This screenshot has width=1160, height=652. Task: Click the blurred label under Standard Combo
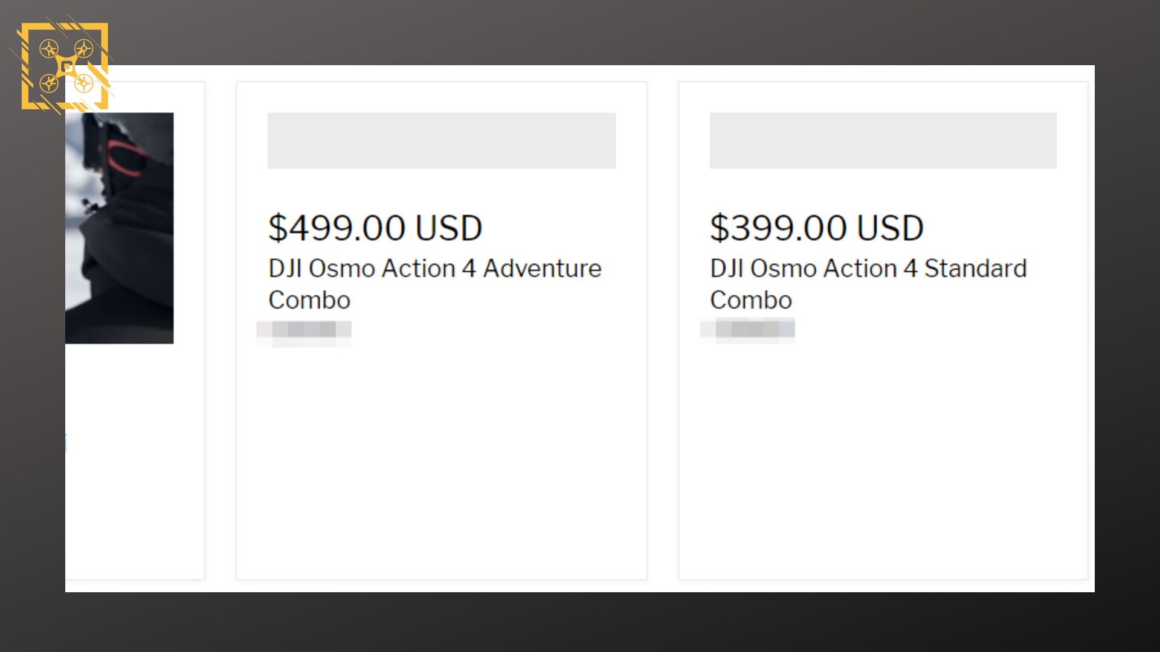(747, 330)
